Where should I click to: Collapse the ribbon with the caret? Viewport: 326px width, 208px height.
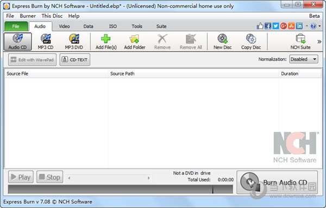coord(306,26)
